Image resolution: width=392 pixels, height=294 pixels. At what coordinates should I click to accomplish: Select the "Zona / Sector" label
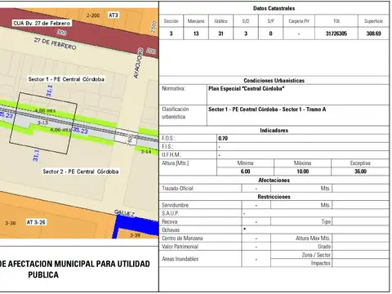(316, 255)
